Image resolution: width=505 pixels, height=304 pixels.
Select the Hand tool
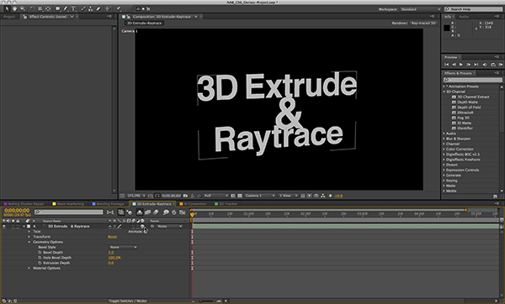[x=14, y=9]
